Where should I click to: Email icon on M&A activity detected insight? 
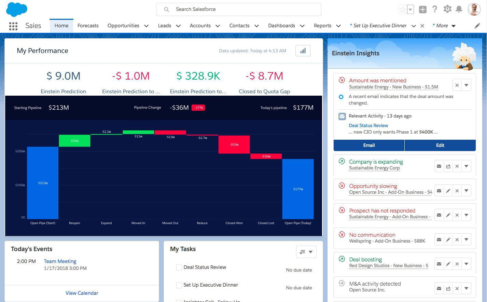click(439, 289)
